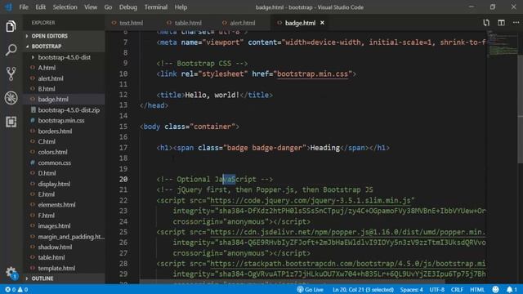Change language mode via HTML indicator
523x294 pixels.
click(x=477, y=289)
